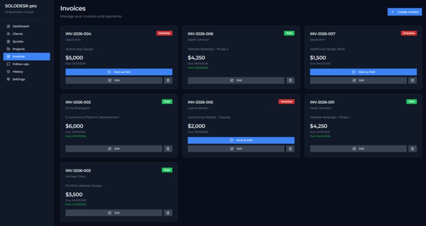This screenshot has height=226, width=426.
Task: Delete invoice INV-2026-001 with trash icon
Action: click(412, 149)
